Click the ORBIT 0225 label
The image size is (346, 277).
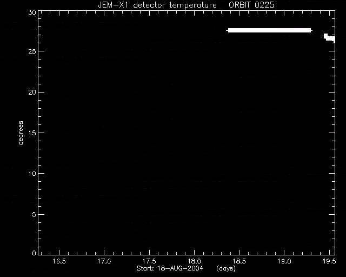click(251, 5)
